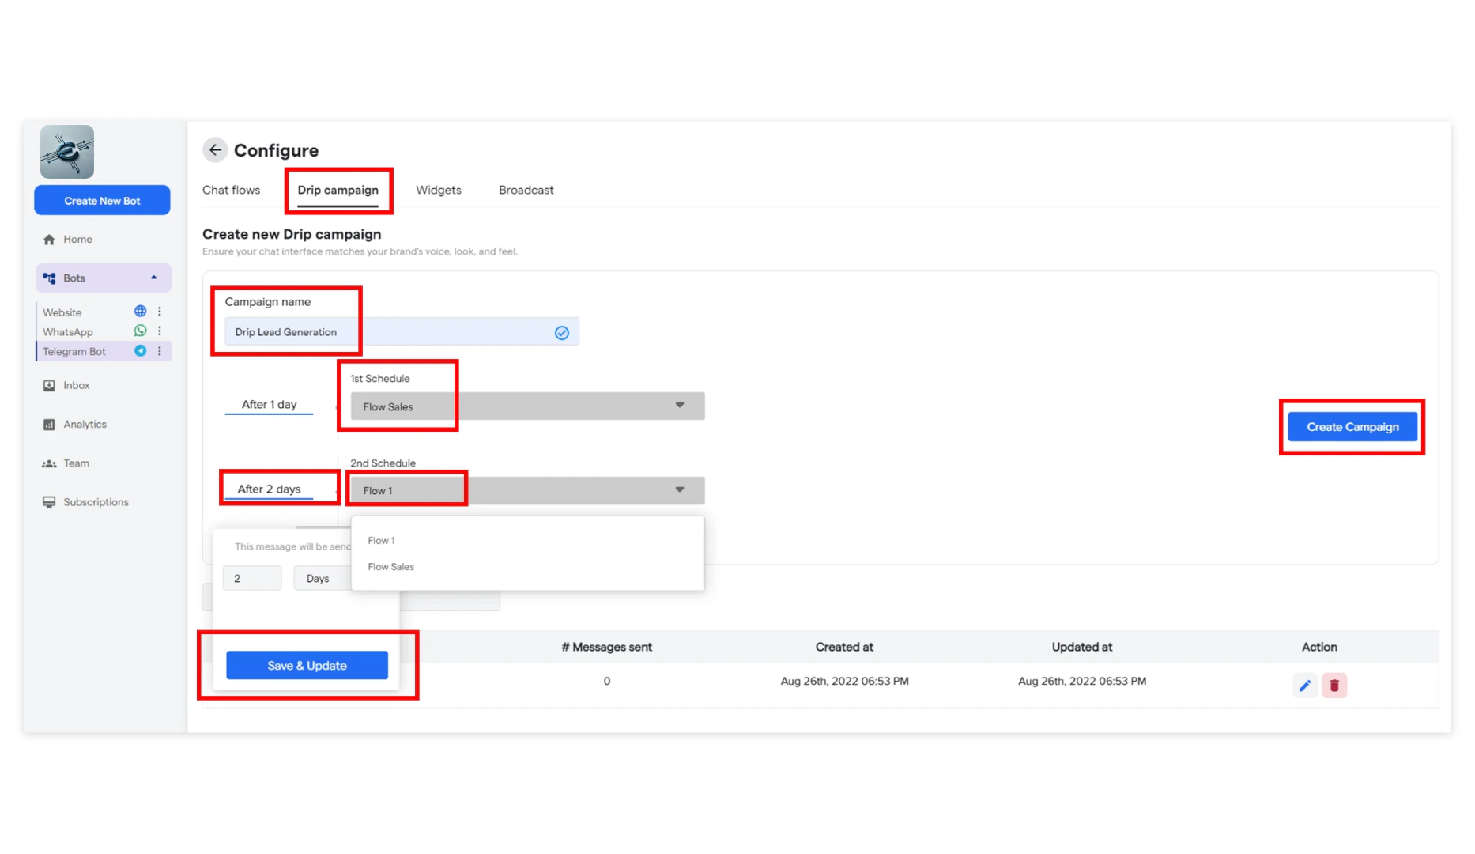Choose Flow Sales from the dropdown list
This screenshot has height=854, width=1475.
527,567
